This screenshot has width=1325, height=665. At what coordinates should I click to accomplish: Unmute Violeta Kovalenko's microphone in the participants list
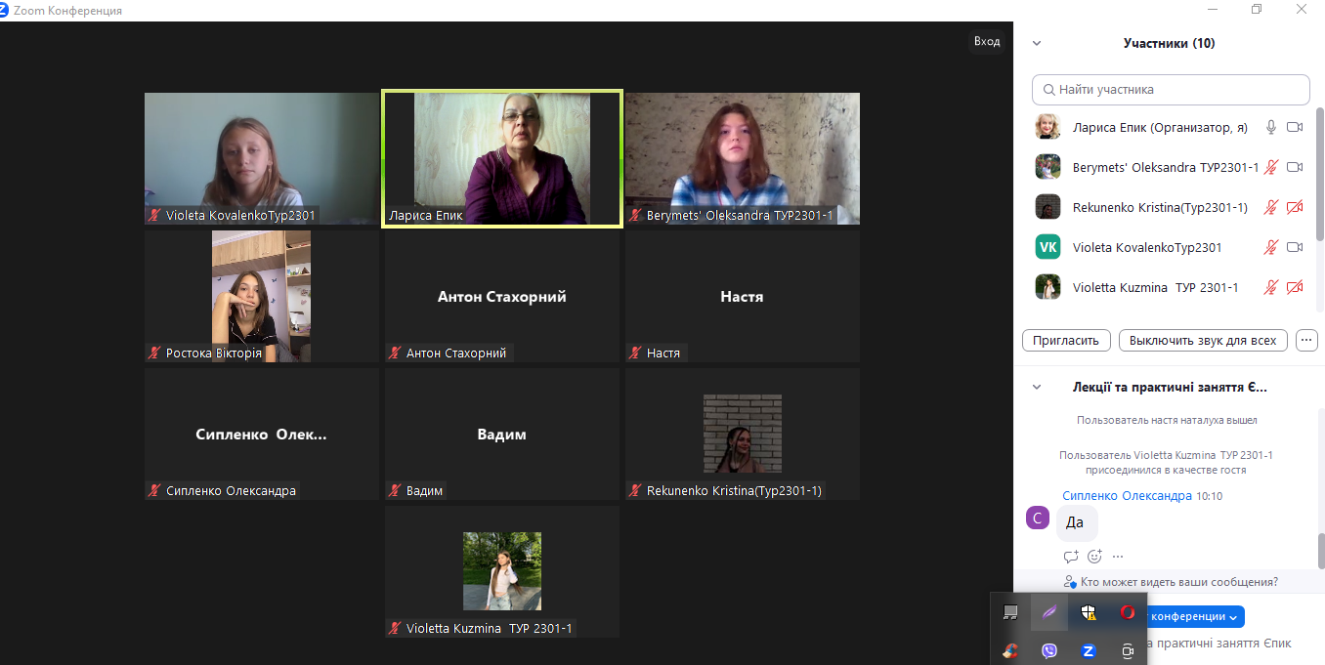coord(1271,247)
